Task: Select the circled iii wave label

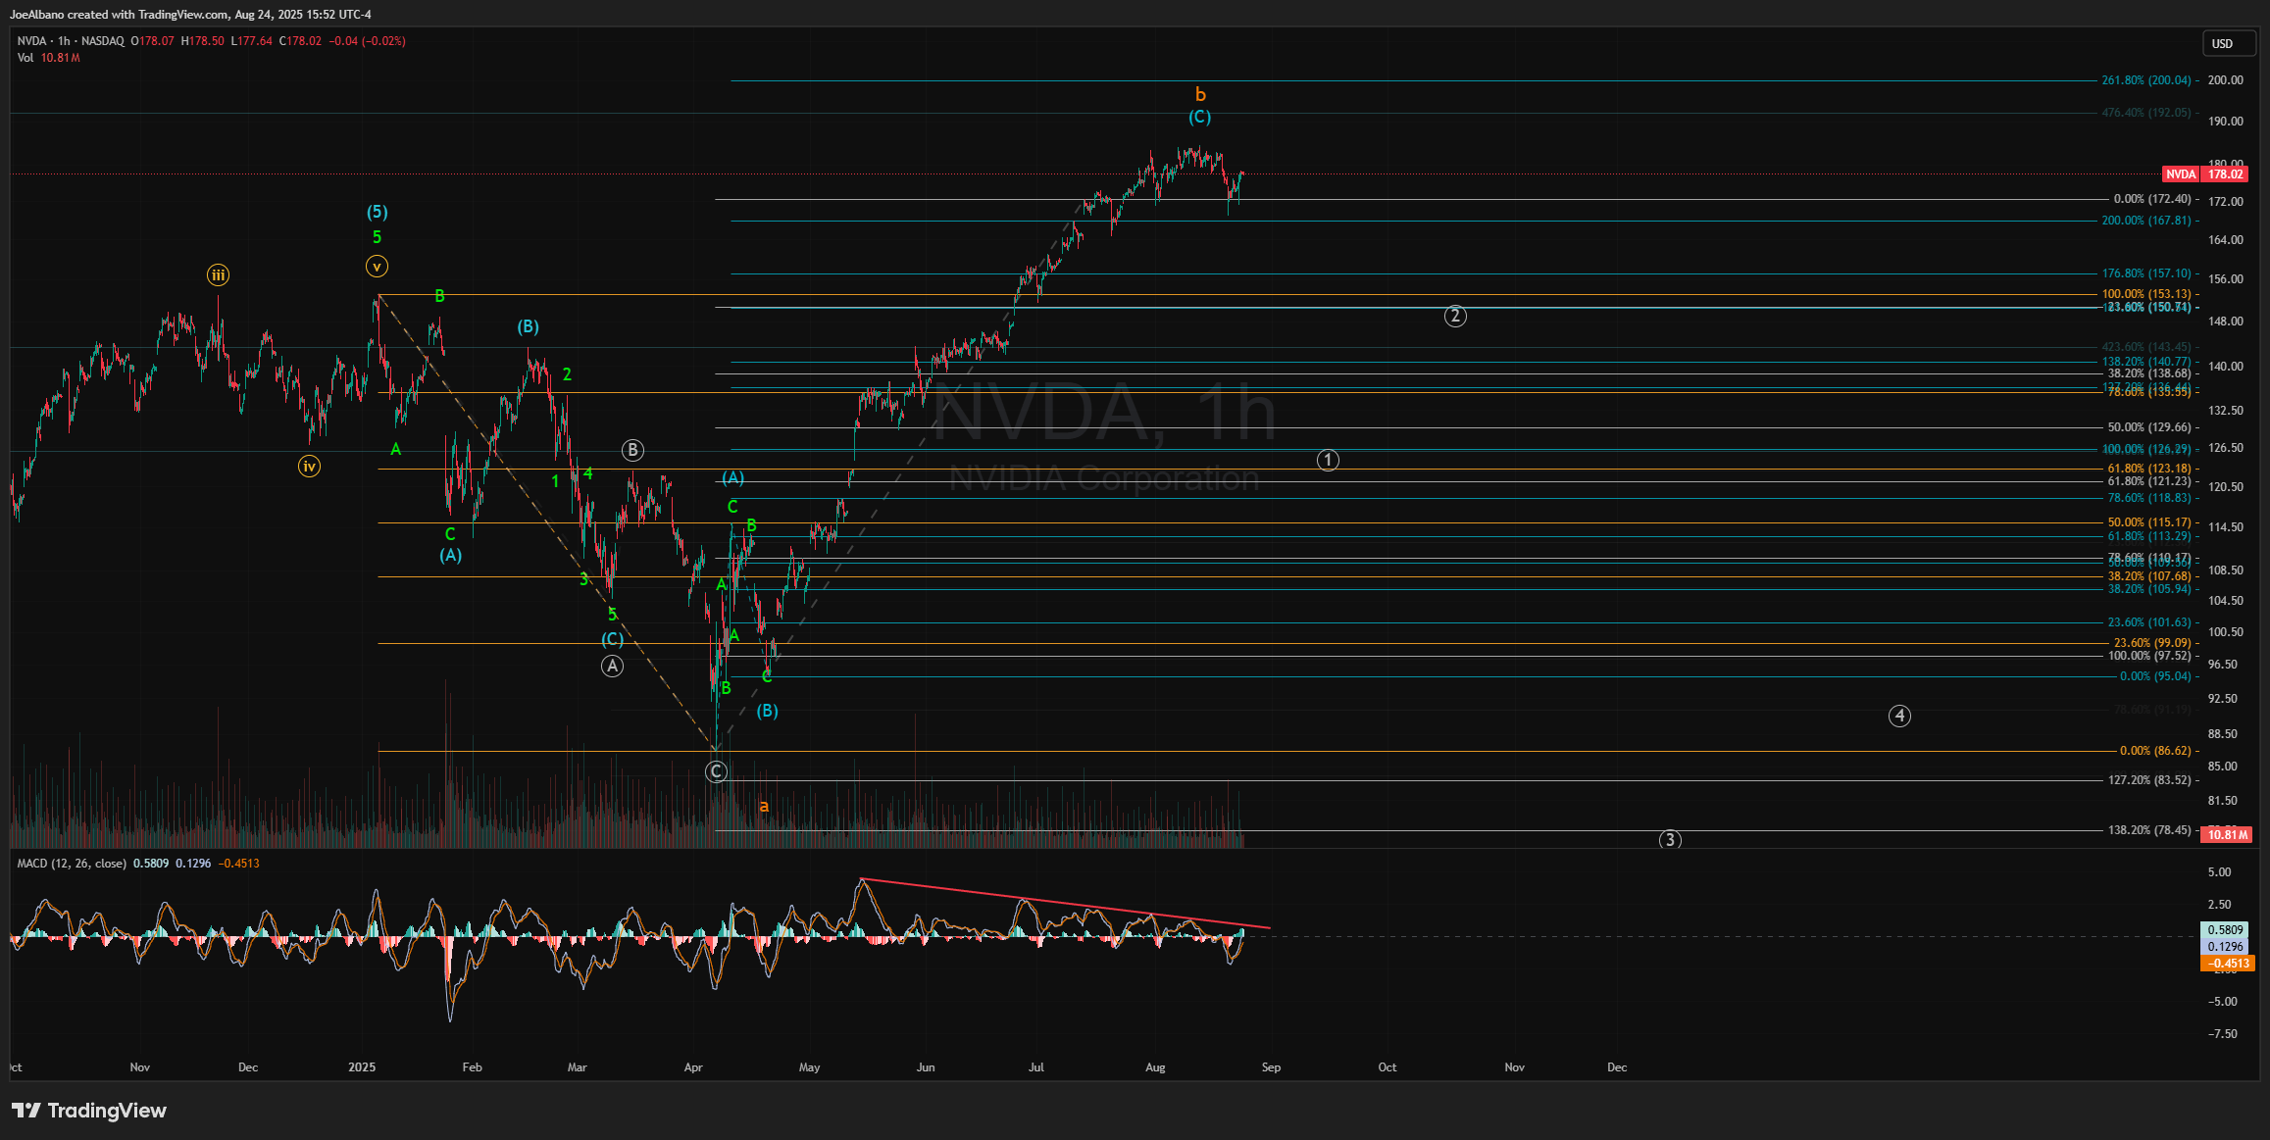Action: tap(218, 275)
